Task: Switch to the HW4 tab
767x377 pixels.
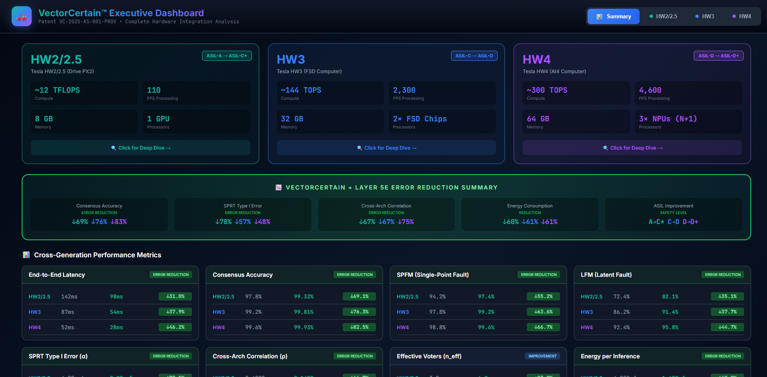Action: click(x=742, y=17)
